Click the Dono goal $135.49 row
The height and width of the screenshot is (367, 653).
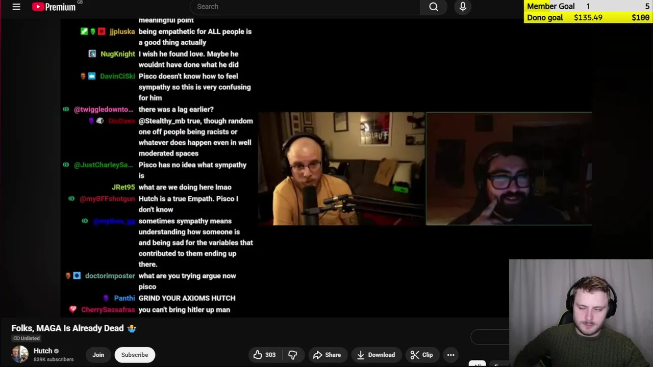pyautogui.click(x=588, y=17)
